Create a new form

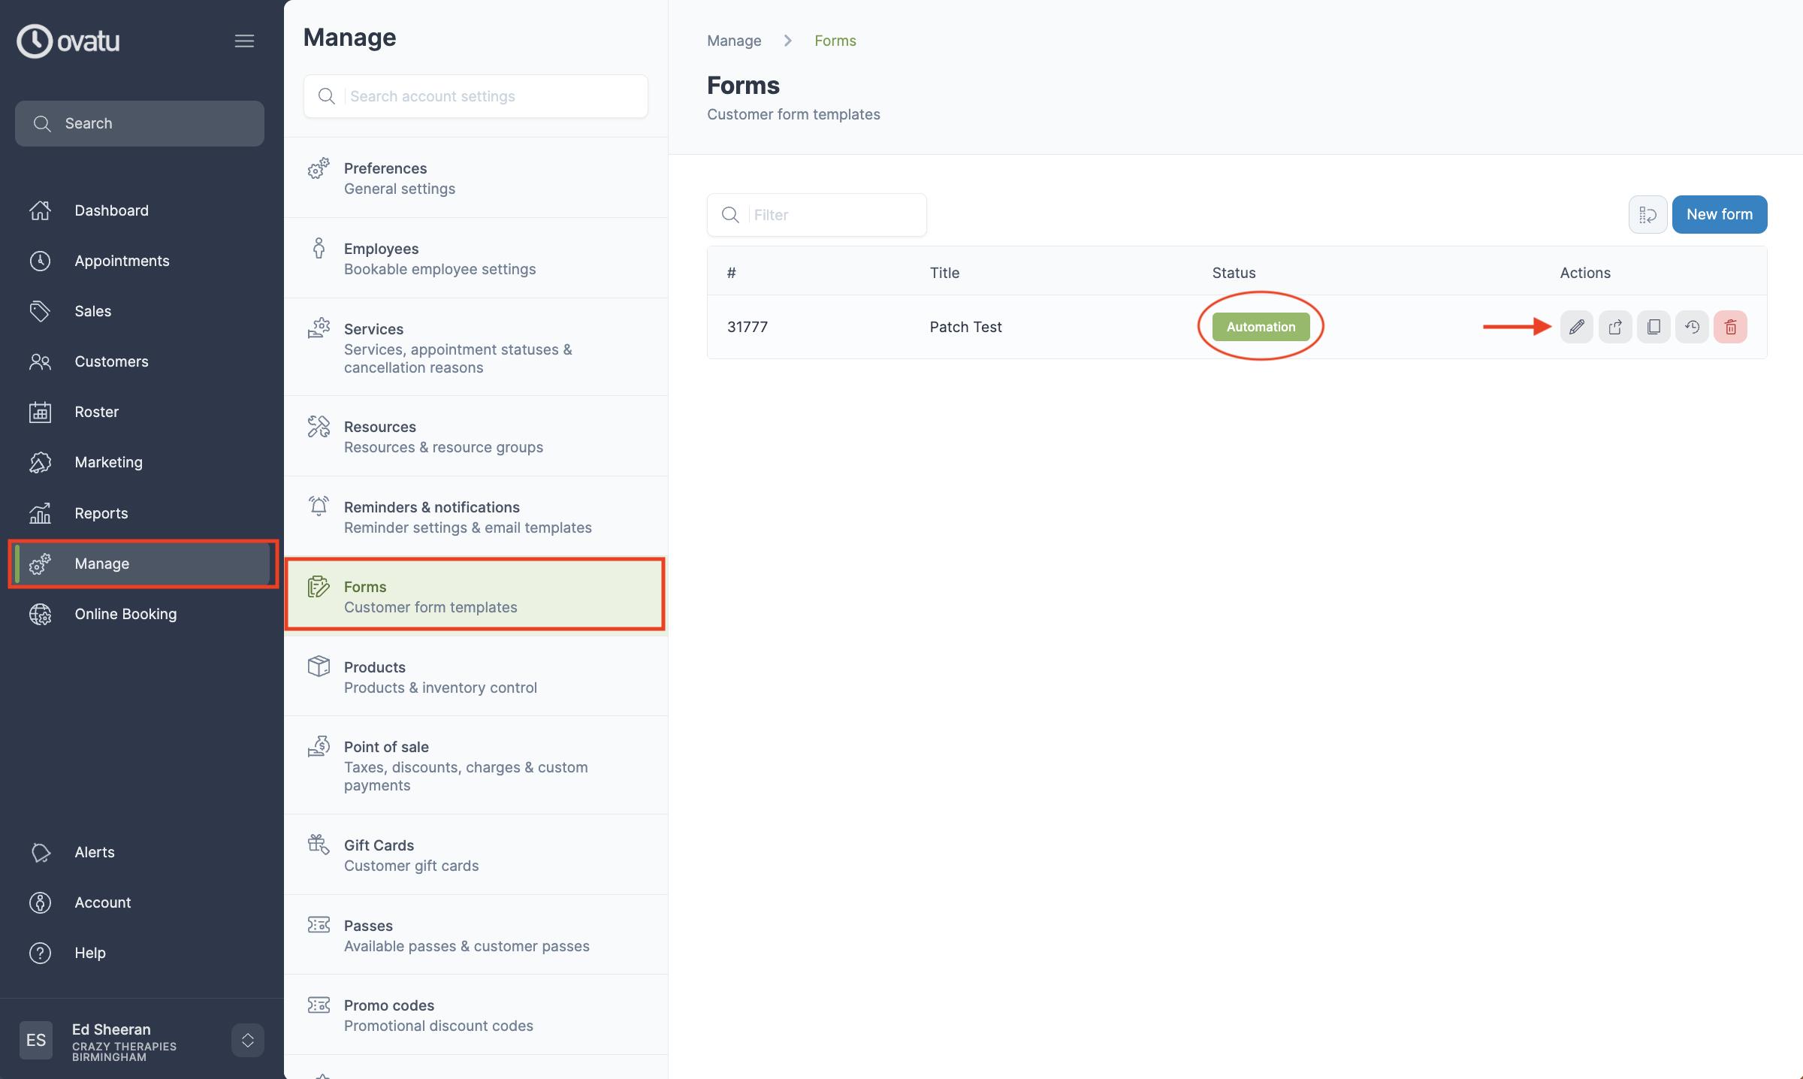tap(1720, 214)
